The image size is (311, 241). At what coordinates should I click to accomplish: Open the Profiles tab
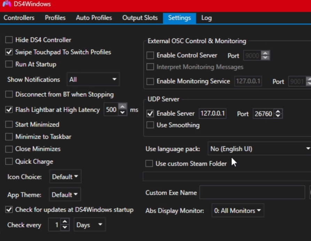click(55, 18)
